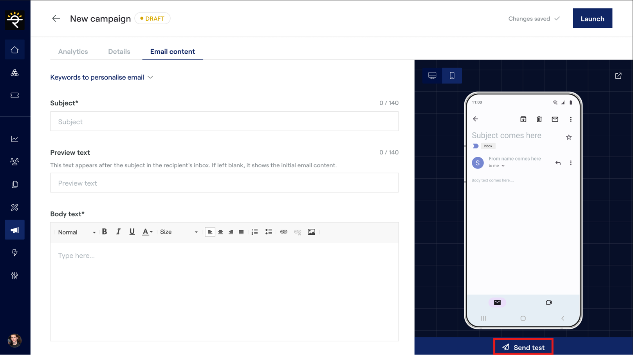Insert a numbered list
Image resolution: width=633 pixels, height=355 pixels.
(255, 232)
